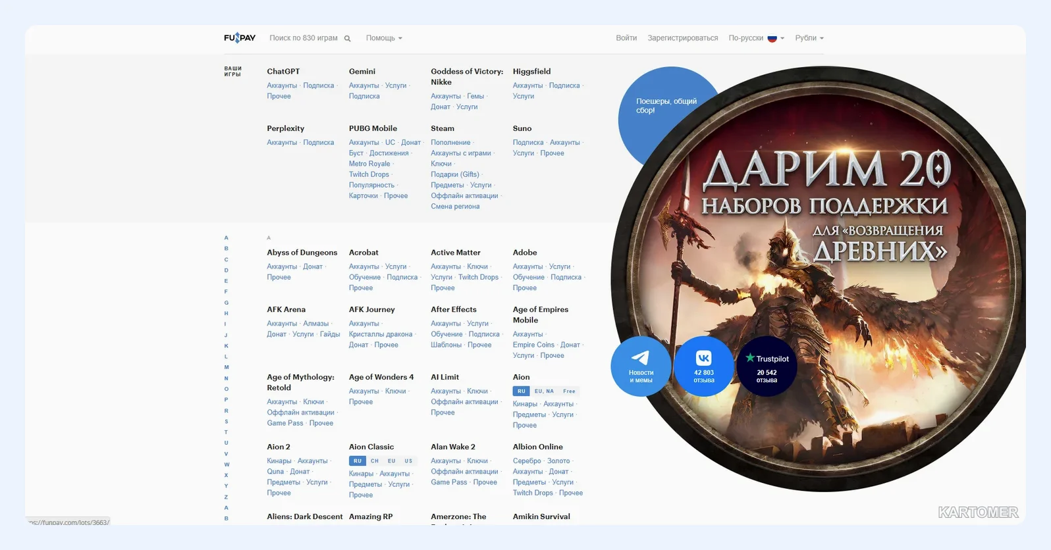This screenshot has width=1051, height=550.
Task: Open Quna under Aion 2
Action: pyautogui.click(x=275, y=472)
